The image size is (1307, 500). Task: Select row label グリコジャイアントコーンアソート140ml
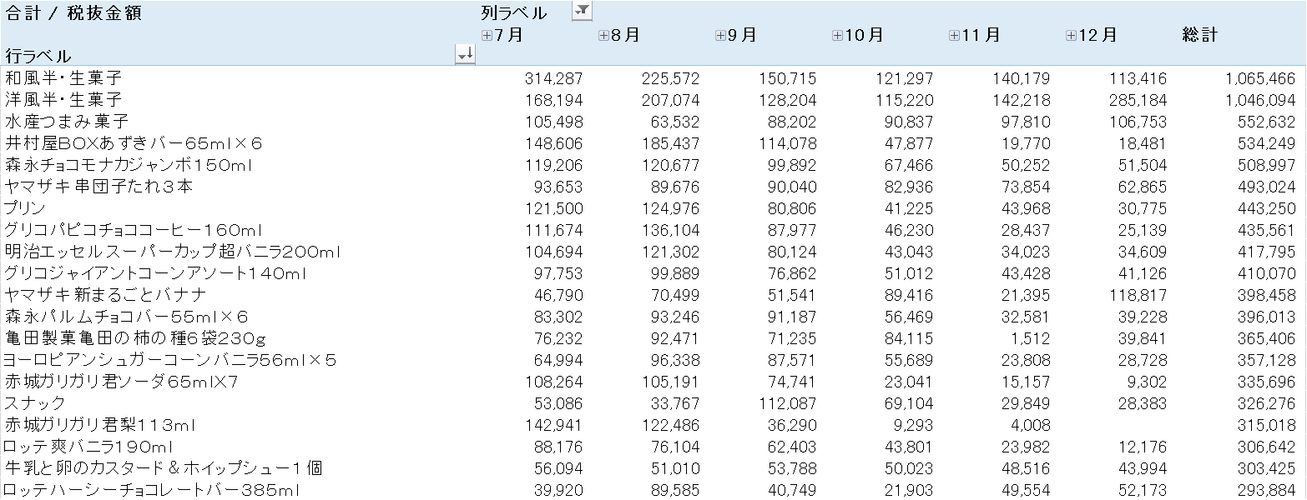click(x=156, y=273)
